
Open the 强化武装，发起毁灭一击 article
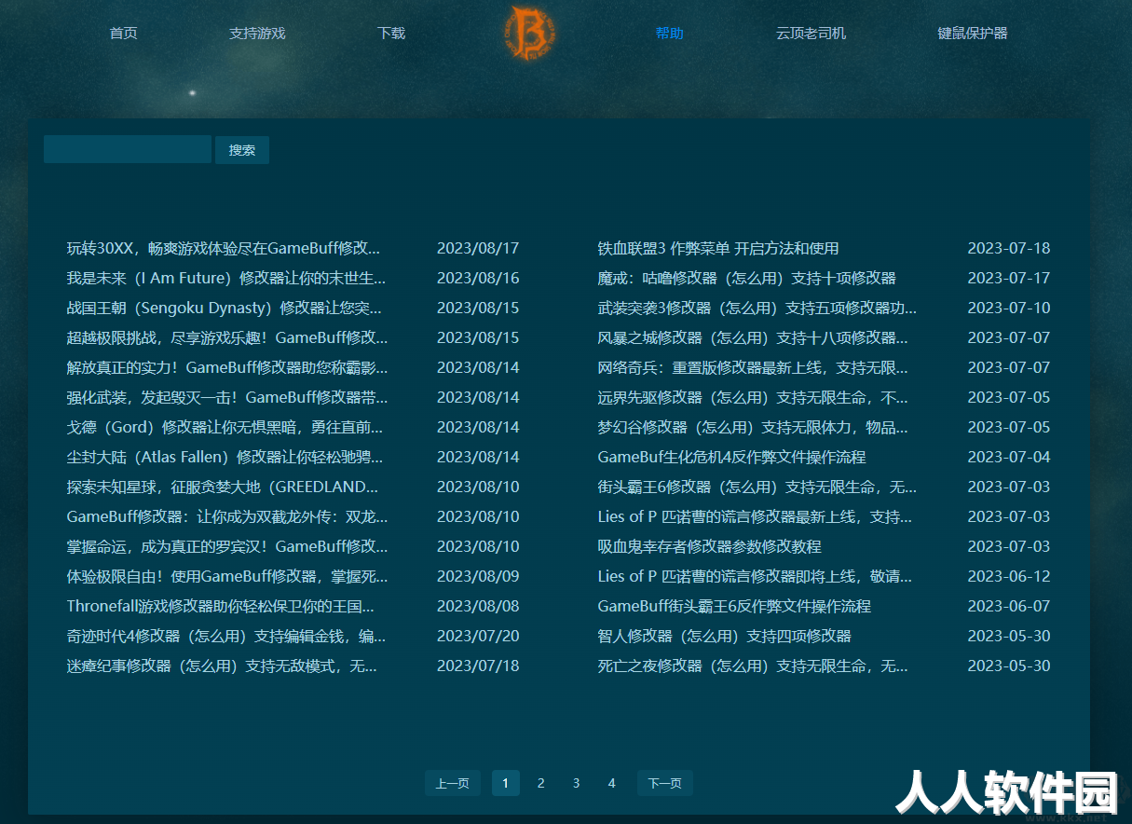coord(227,397)
